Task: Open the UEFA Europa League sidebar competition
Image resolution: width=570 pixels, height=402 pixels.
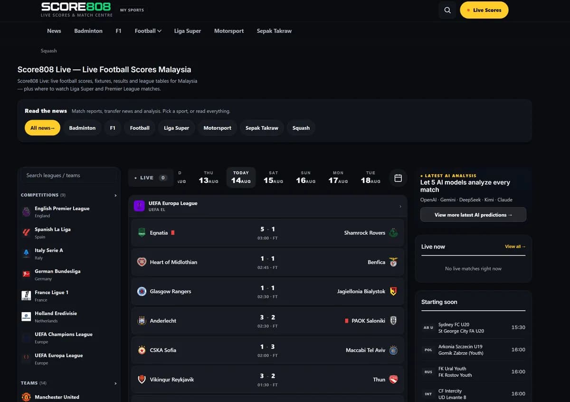Action: coord(68,359)
